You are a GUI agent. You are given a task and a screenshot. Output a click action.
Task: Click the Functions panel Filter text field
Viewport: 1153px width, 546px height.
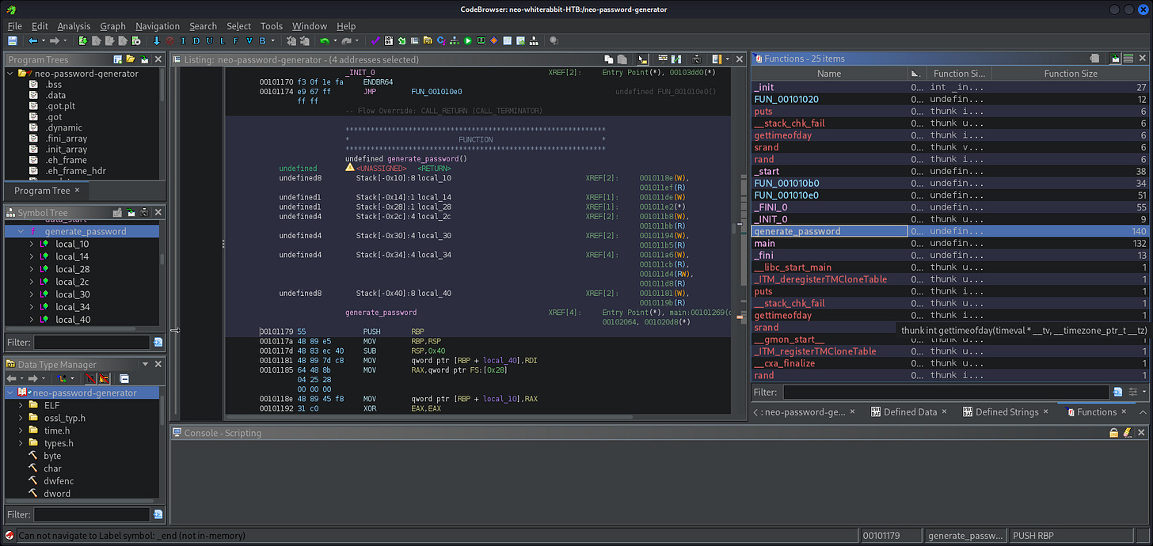point(946,392)
